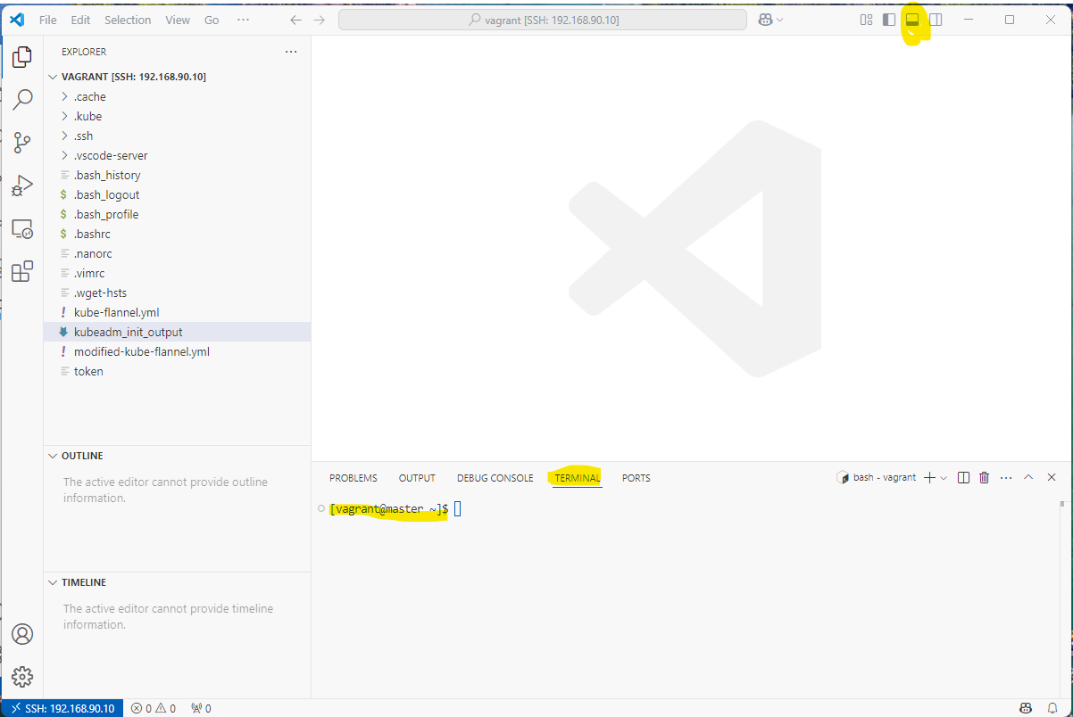
Task: Open the .wget-hsts file
Action: click(x=177, y=293)
